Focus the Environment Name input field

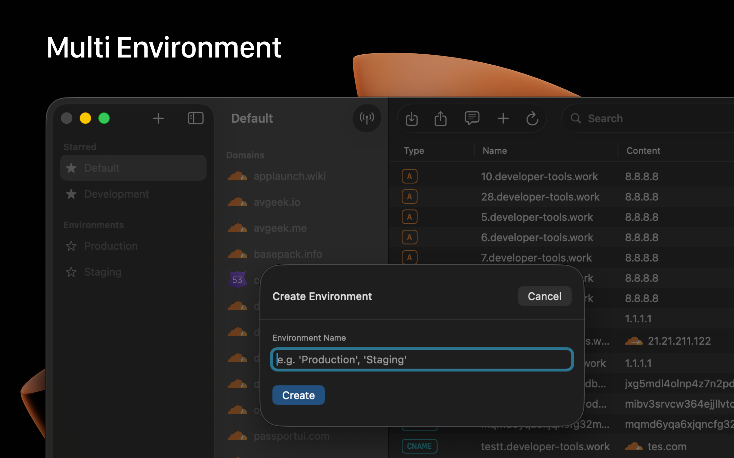click(422, 360)
